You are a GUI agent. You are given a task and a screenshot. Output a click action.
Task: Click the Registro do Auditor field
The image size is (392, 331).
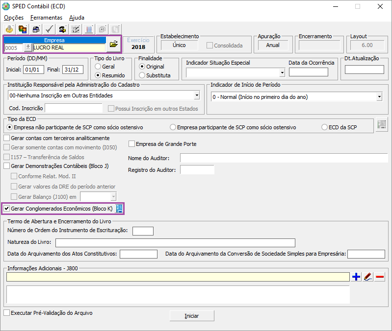pos(197,169)
